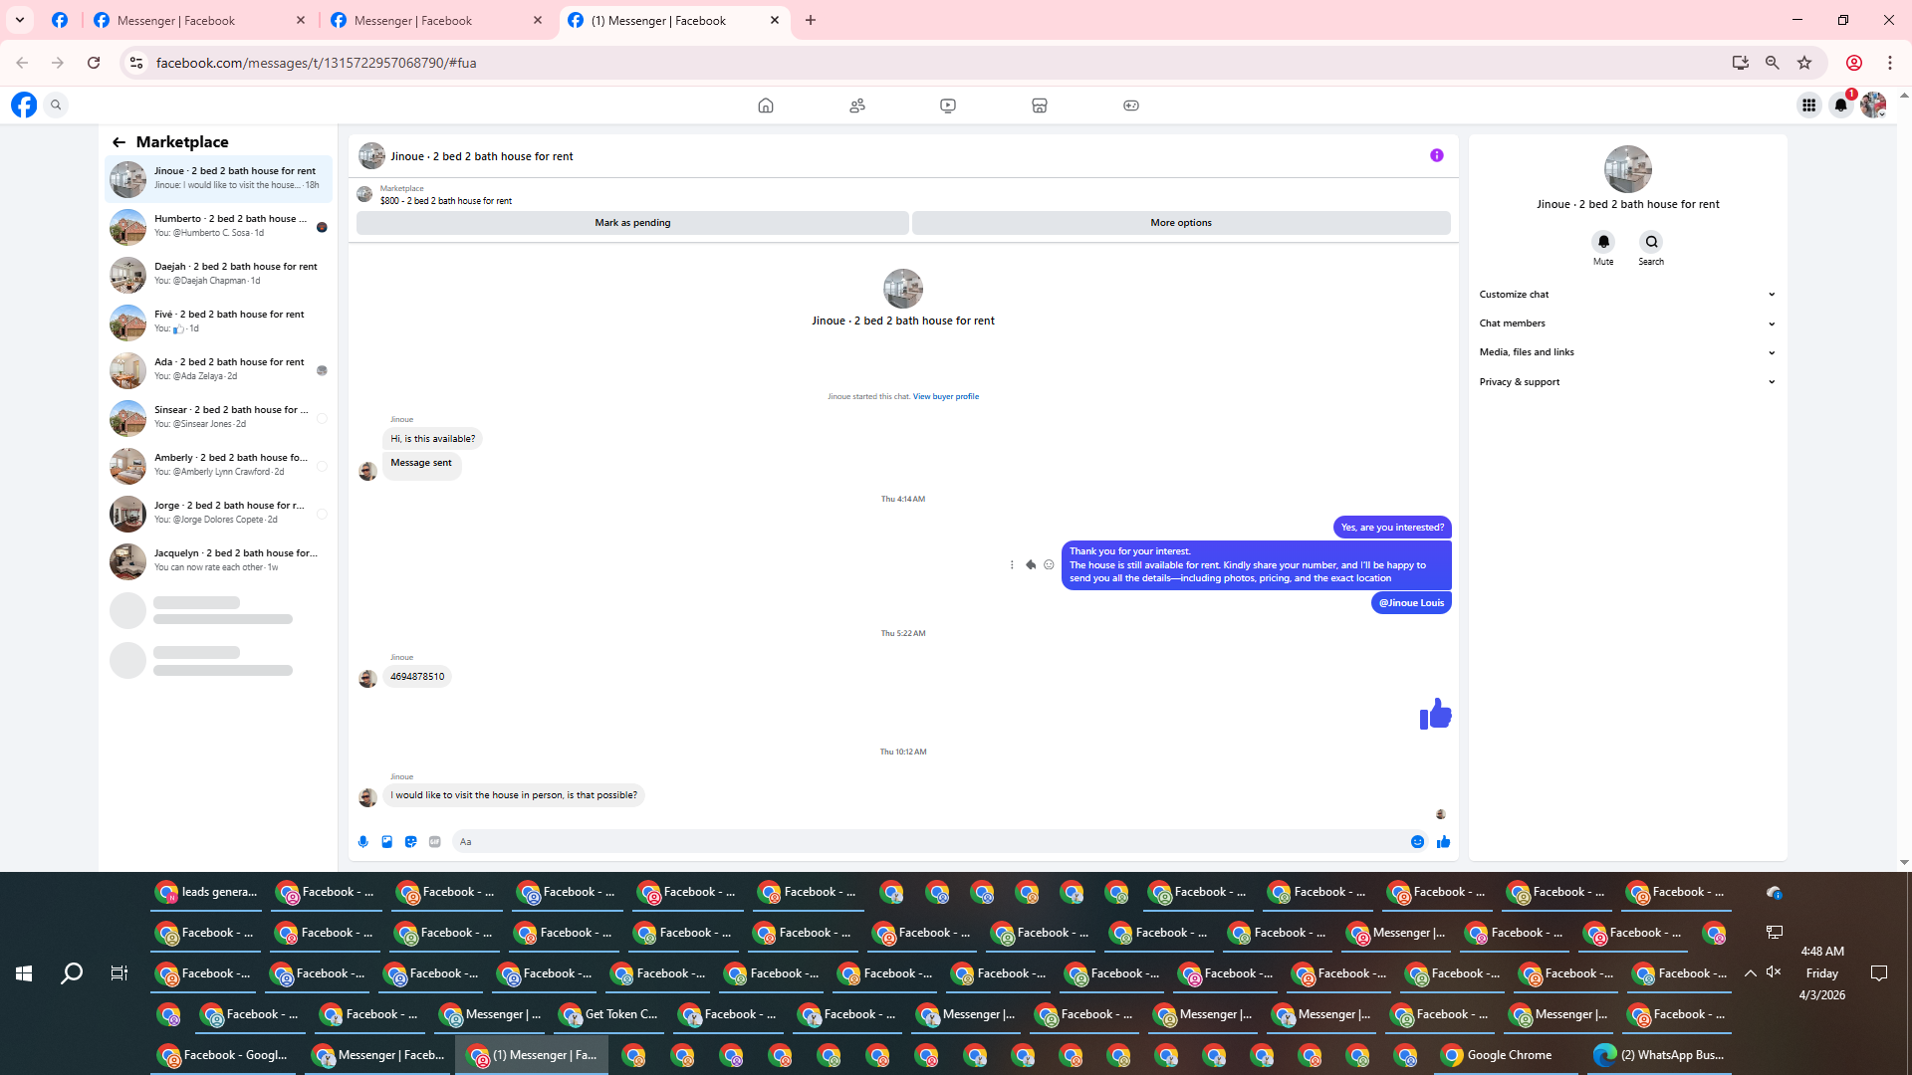
Task: Open the attach photo icon in composer
Action: pos(387,842)
